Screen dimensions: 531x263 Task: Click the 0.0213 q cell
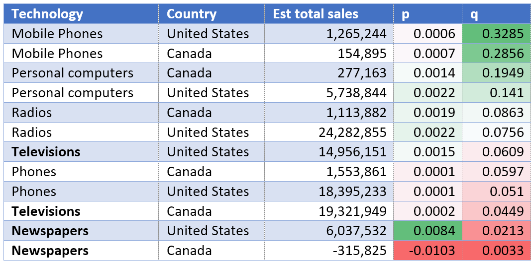pyautogui.click(x=497, y=231)
